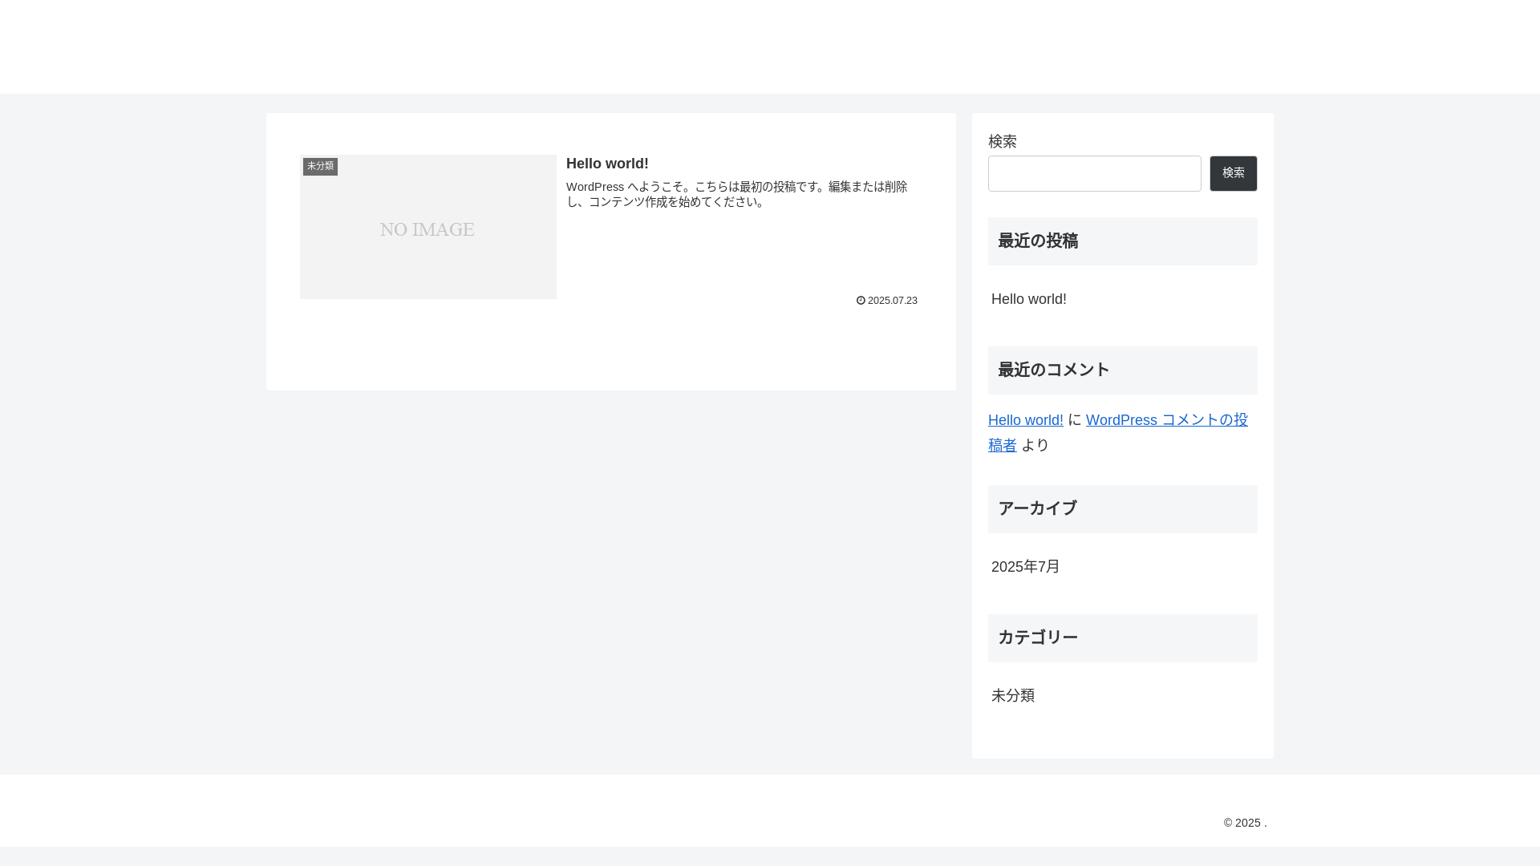Open Hello world! under 最近の投稿
This screenshot has width=1540, height=866.
click(x=1028, y=299)
